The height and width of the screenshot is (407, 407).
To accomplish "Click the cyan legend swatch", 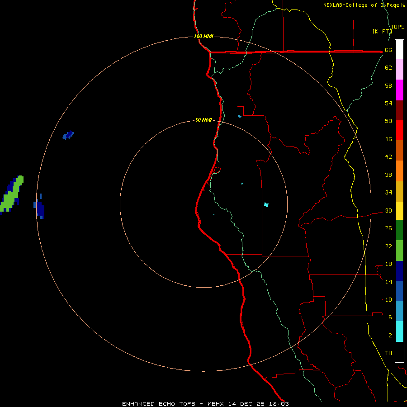I will (399, 331).
